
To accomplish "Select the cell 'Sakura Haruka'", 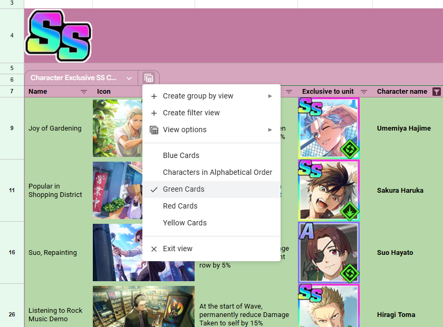I will pyautogui.click(x=408, y=191).
